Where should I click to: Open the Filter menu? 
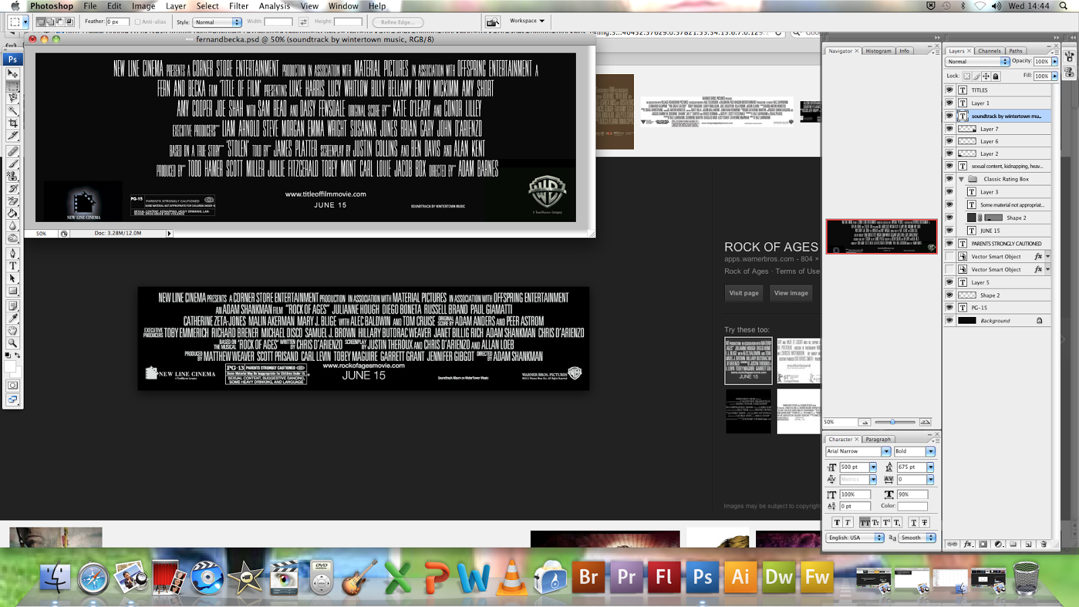click(239, 6)
